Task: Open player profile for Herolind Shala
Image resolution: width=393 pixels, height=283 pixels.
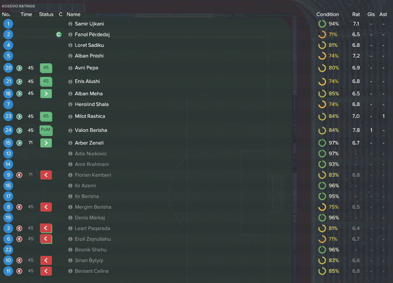Action: [92, 104]
